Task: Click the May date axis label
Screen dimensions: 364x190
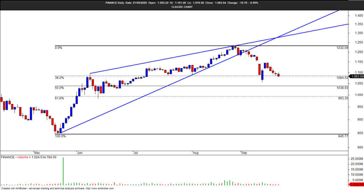Action: (x=37, y=153)
